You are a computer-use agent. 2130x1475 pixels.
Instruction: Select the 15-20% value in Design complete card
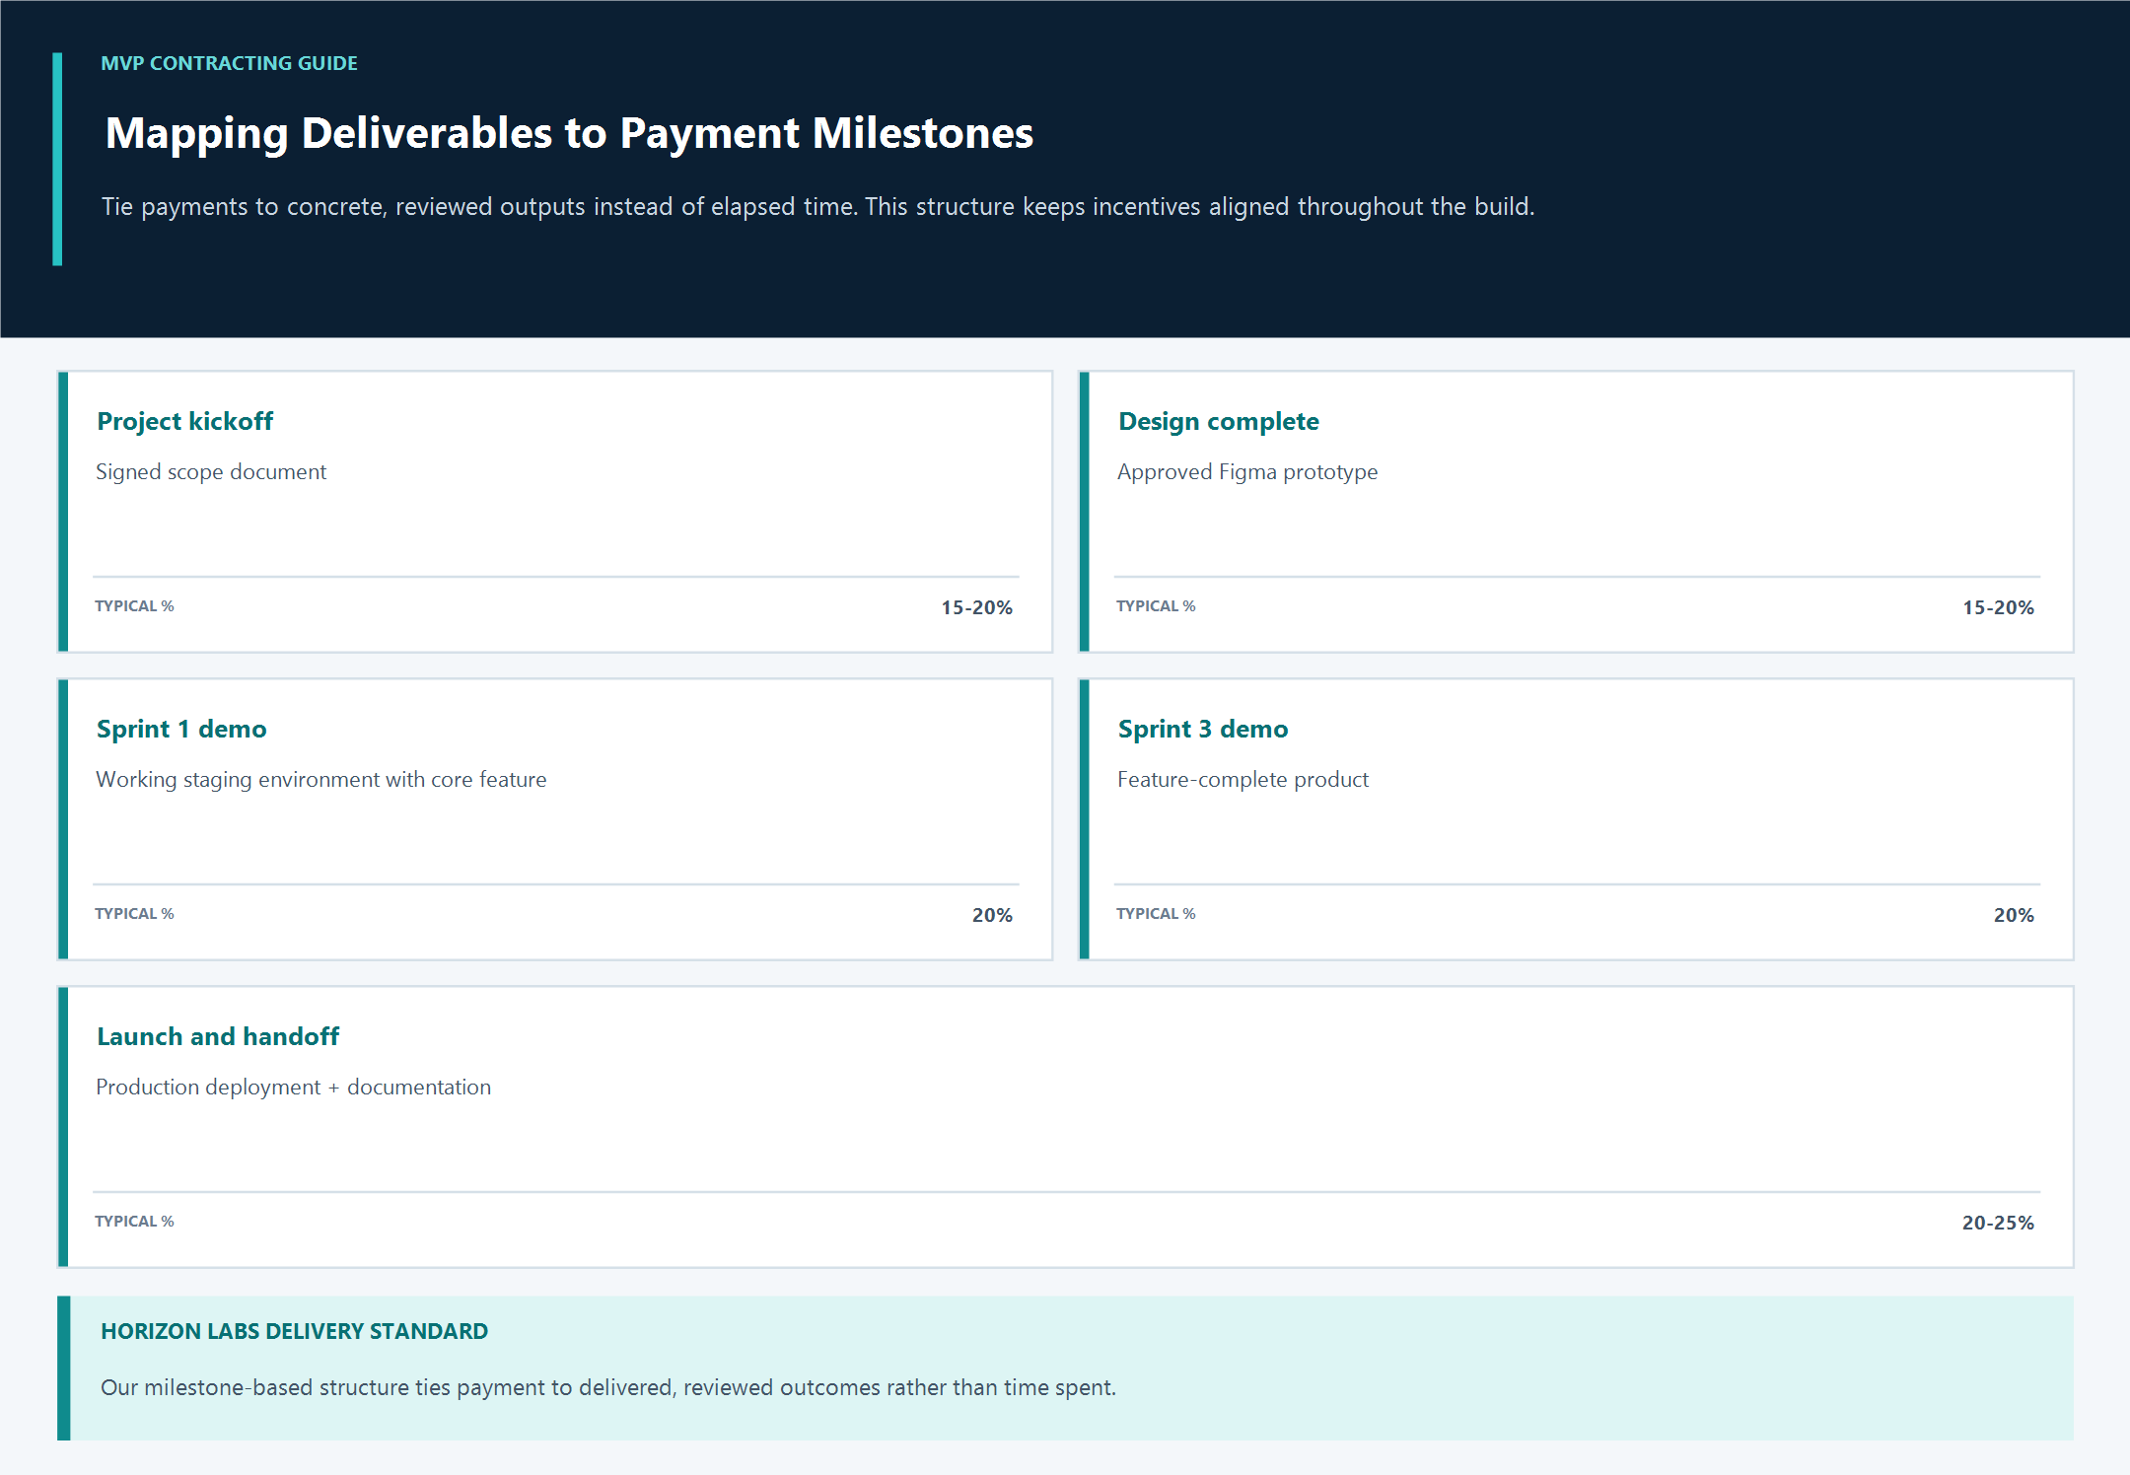point(1998,607)
